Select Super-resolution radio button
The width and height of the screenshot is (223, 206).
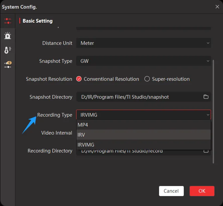(x=147, y=79)
